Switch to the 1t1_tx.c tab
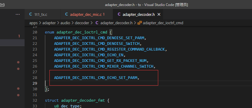 pos(43,14)
